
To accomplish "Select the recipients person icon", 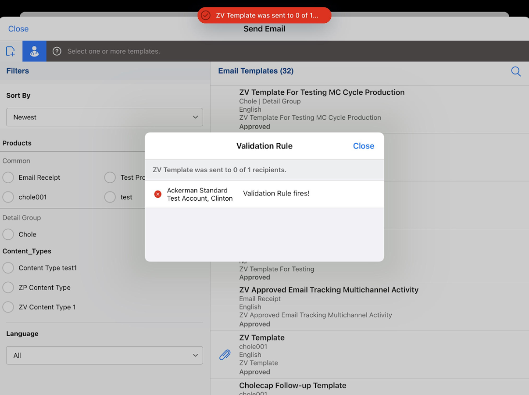I will [x=34, y=51].
